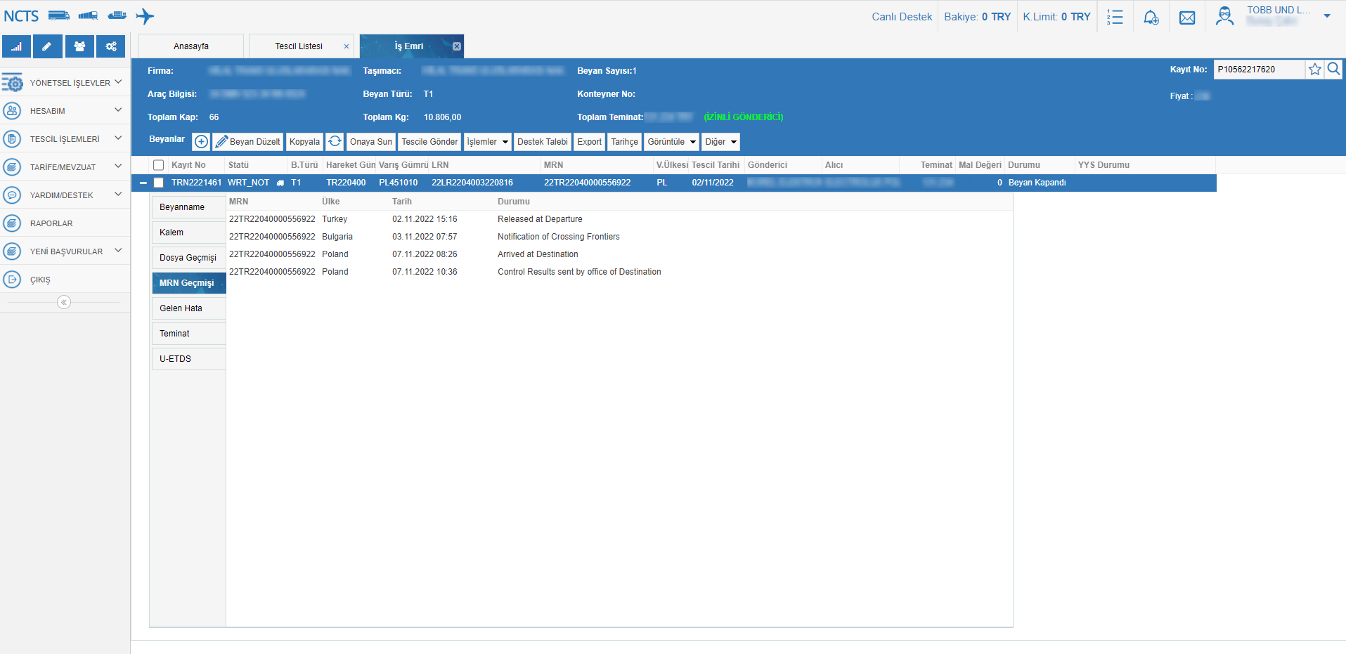Click into the Kayıt No input field

click(1258, 70)
